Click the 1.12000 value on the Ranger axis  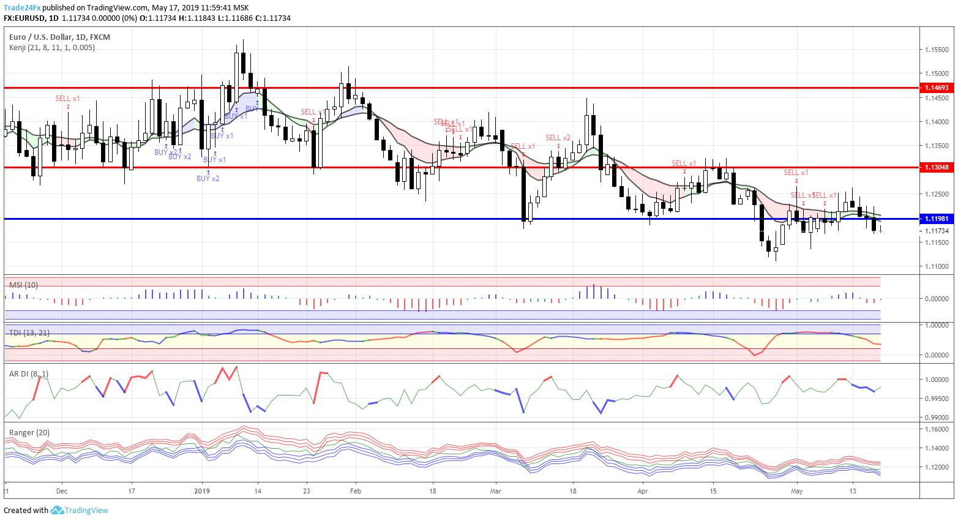pos(937,467)
